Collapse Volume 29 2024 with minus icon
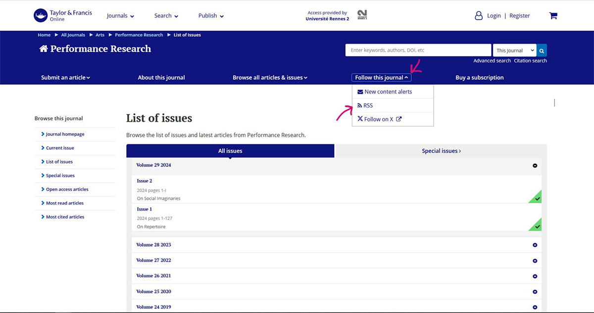Viewport: 594px width, 313px height. point(535,166)
